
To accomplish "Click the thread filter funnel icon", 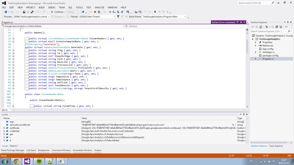I will (118, 16).
